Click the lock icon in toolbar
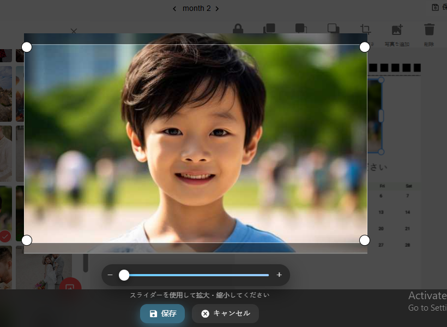 238,28
